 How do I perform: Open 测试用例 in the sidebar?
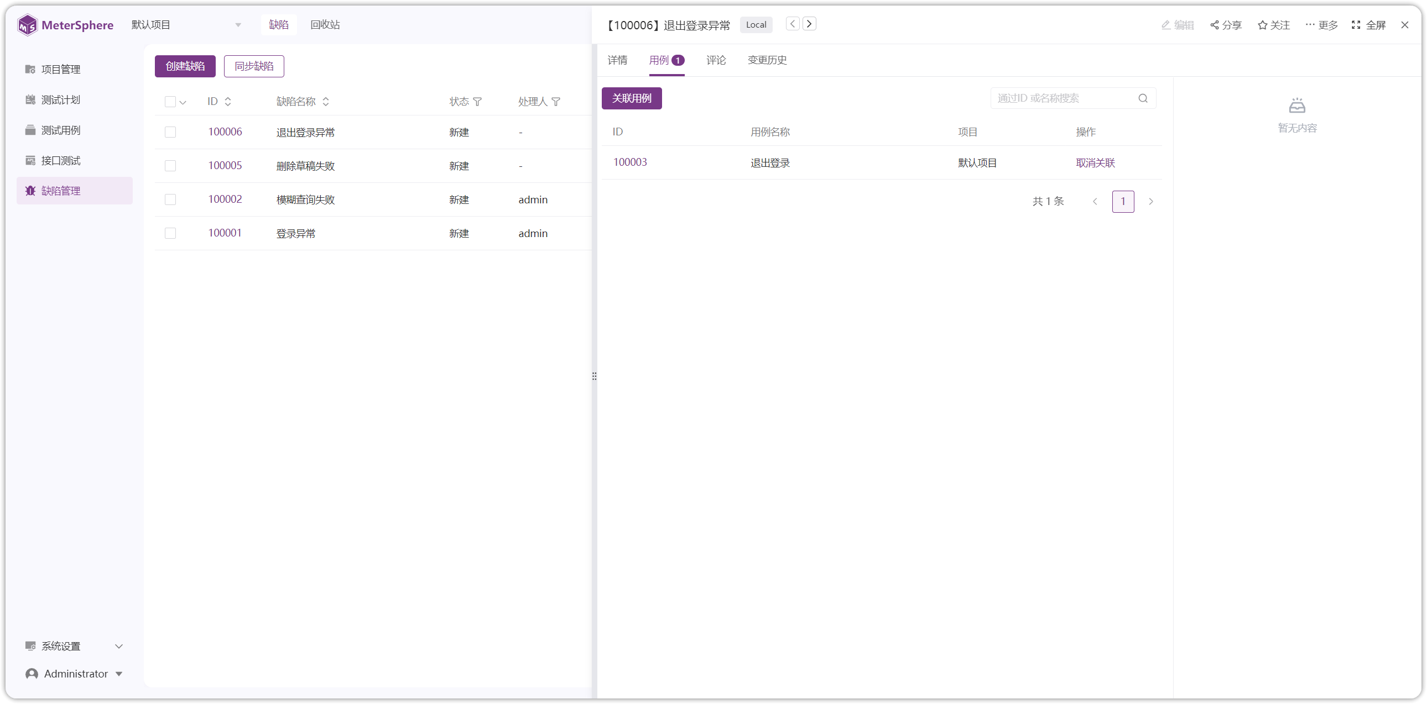coord(74,130)
